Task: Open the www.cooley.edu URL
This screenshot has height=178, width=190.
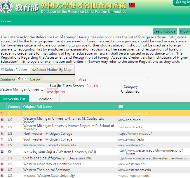Action: [x=130, y=120]
